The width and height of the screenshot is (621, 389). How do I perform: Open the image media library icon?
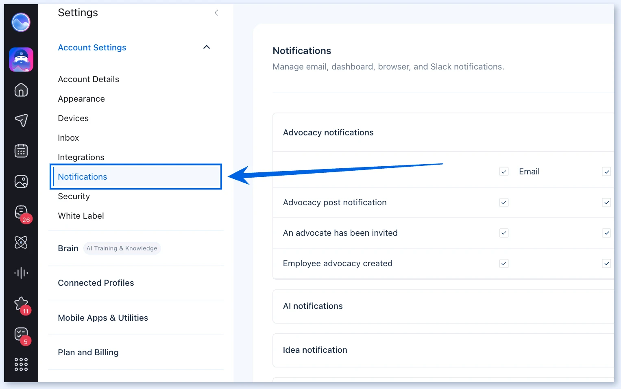pos(21,181)
